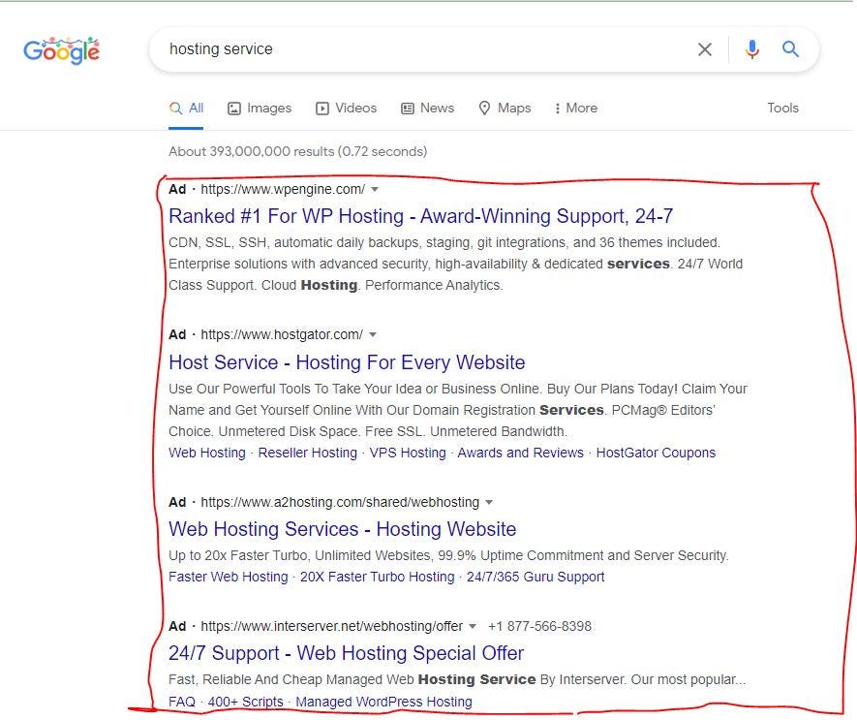Image resolution: width=857 pixels, height=720 pixels.
Task: Open the Google logo homepage
Action: point(61,50)
